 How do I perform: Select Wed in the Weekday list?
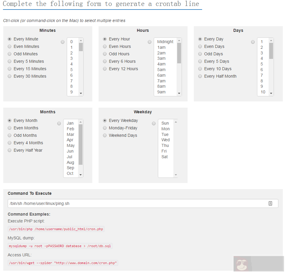[x=165, y=140]
